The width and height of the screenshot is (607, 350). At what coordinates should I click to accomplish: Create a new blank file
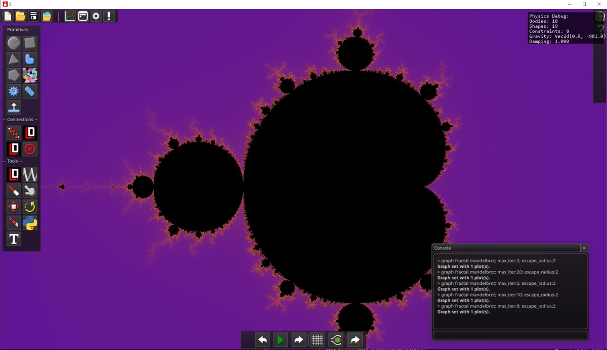8,16
